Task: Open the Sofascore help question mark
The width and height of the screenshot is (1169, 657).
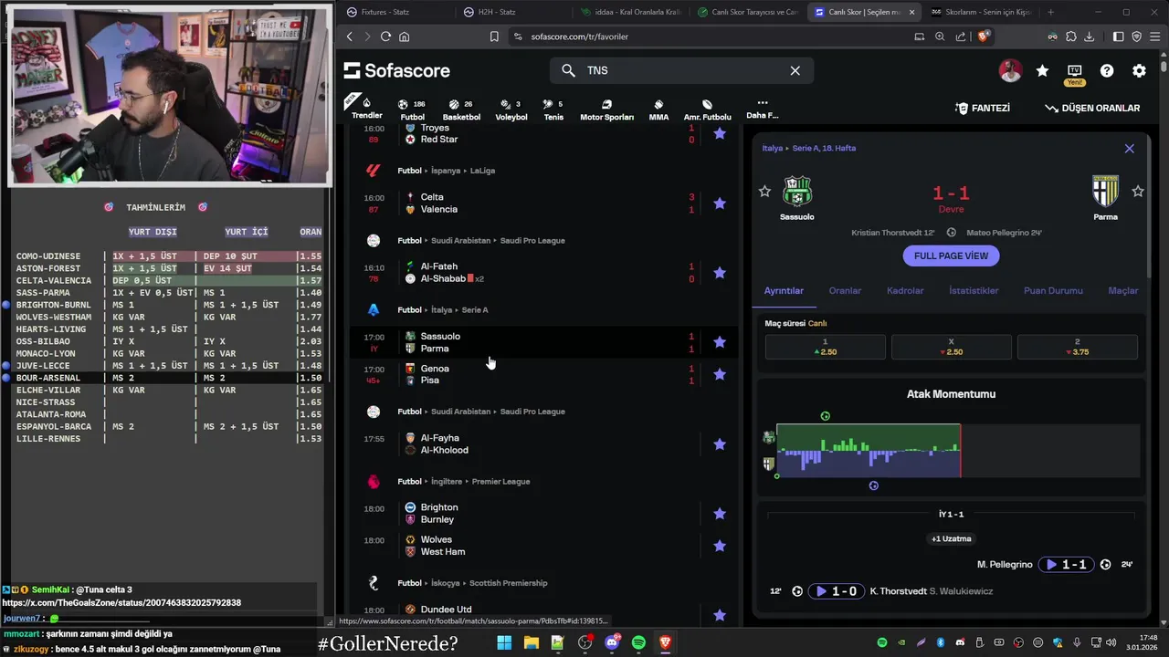Action: pos(1107,70)
